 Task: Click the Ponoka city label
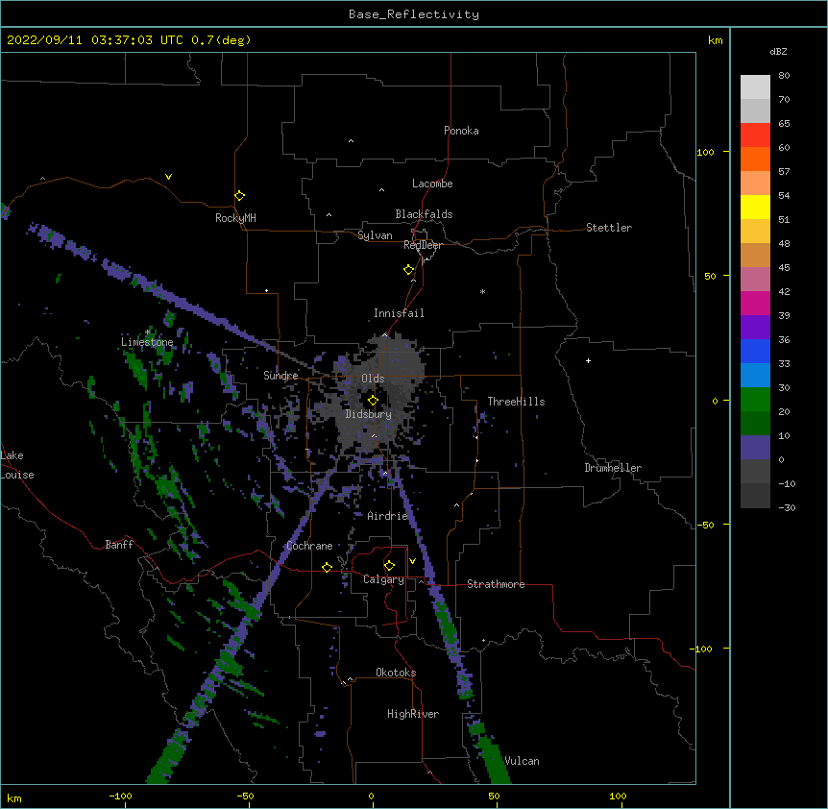(461, 131)
